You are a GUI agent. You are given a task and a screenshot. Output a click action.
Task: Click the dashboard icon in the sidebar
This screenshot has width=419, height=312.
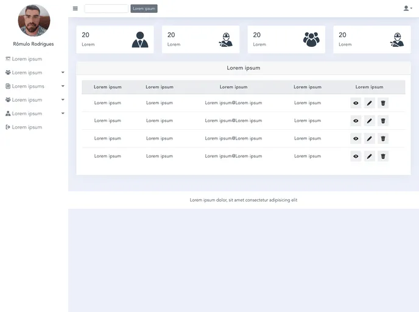click(x=8, y=59)
